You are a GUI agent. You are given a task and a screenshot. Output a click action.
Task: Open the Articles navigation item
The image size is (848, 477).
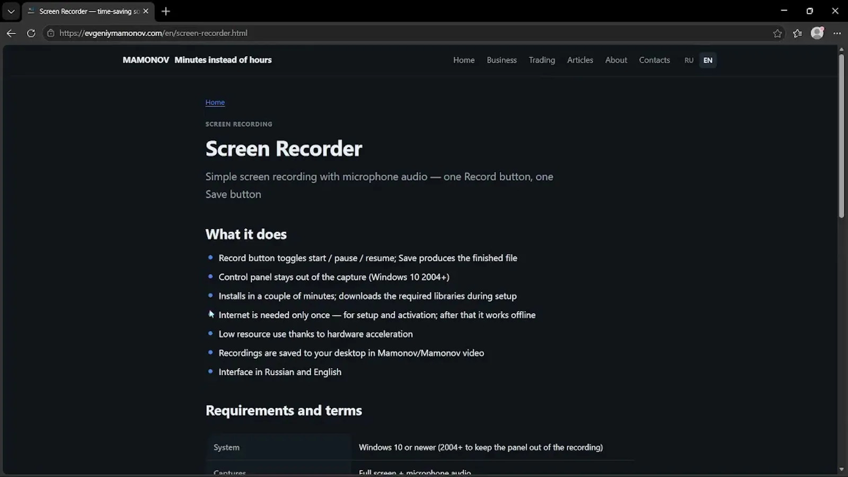(580, 60)
